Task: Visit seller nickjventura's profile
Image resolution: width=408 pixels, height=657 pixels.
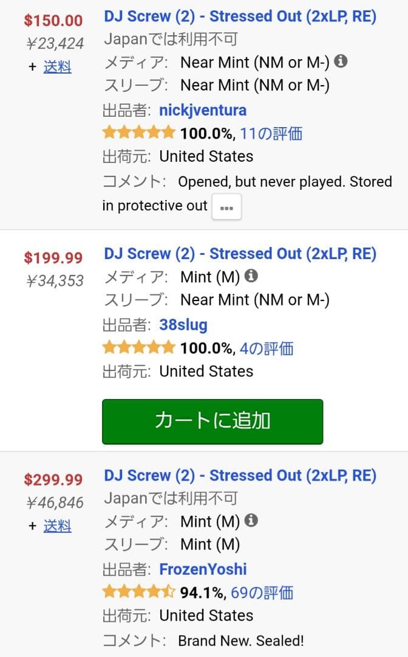Action: [202, 109]
